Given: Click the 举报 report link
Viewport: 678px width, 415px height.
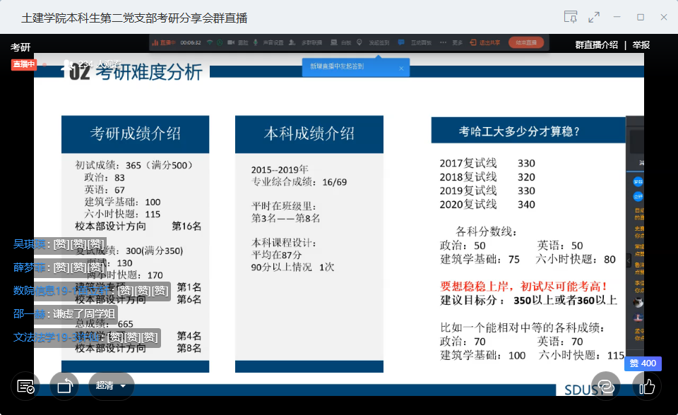Looking at the screenshot, I should coord(641,45).
